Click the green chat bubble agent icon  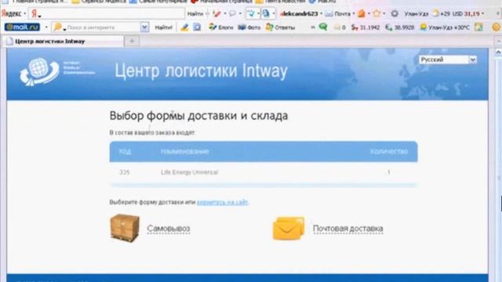[x=323, y=27]
